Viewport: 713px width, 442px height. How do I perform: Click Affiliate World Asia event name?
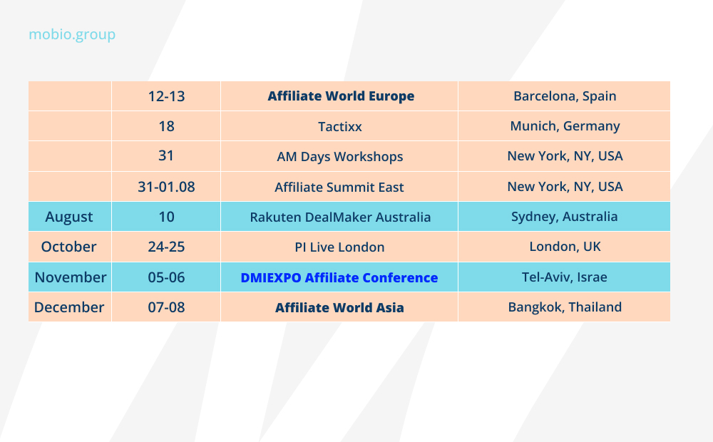click(339, 307)
